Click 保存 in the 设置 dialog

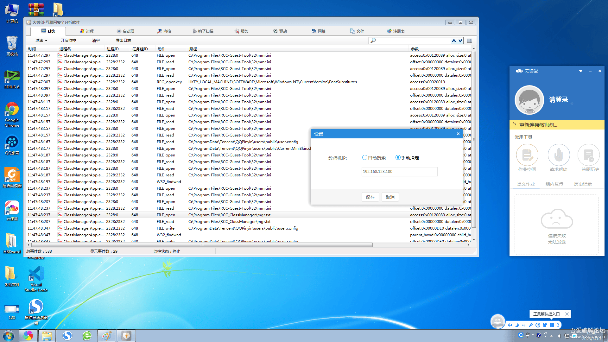pyautogui.click(x=370, y=197)
